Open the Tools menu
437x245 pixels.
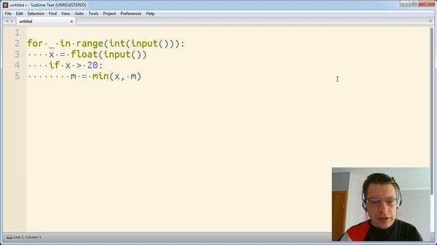click(x=94, y=14)
